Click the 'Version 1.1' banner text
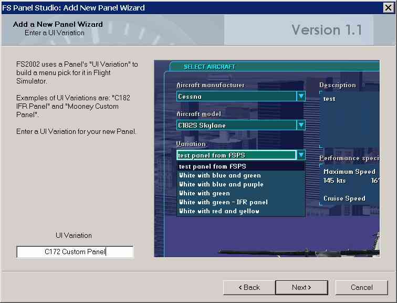This screenshot has height=303, width=397. pos(327,30)
